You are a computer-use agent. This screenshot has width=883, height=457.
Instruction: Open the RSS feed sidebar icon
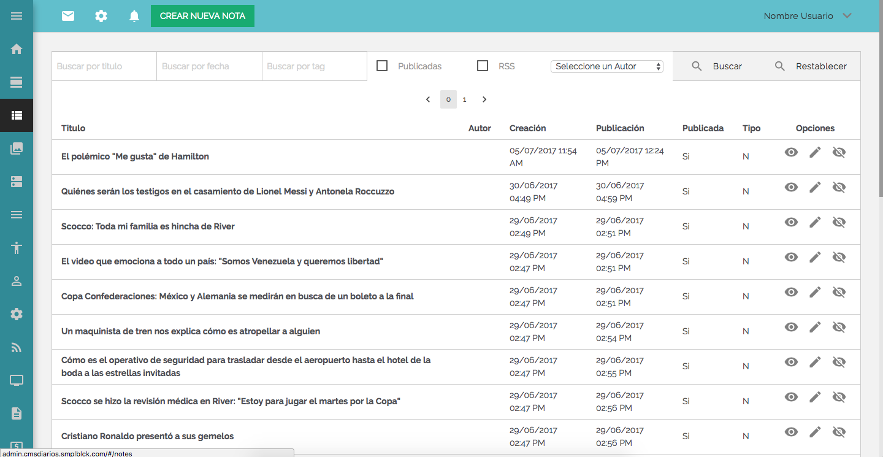pos(17,348)
